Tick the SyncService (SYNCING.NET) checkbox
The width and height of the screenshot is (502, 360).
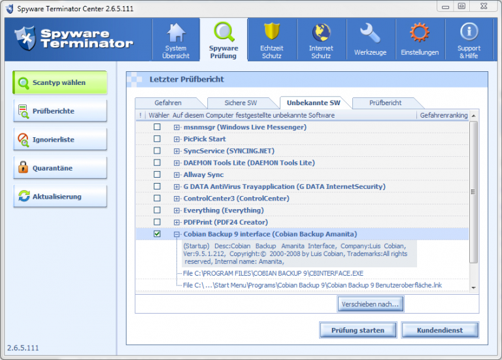click(157, 151)
